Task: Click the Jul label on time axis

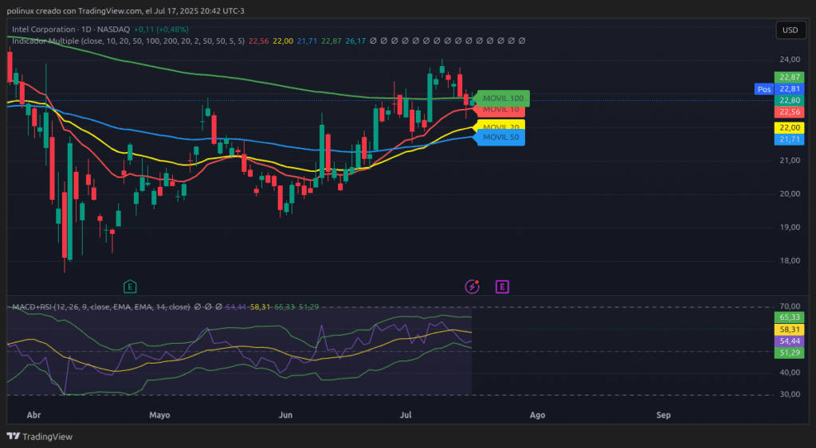Action: coord(406,415)
